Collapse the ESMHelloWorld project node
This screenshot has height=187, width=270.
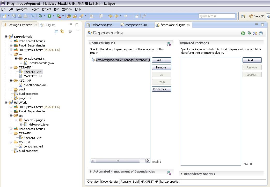point(6,37)
